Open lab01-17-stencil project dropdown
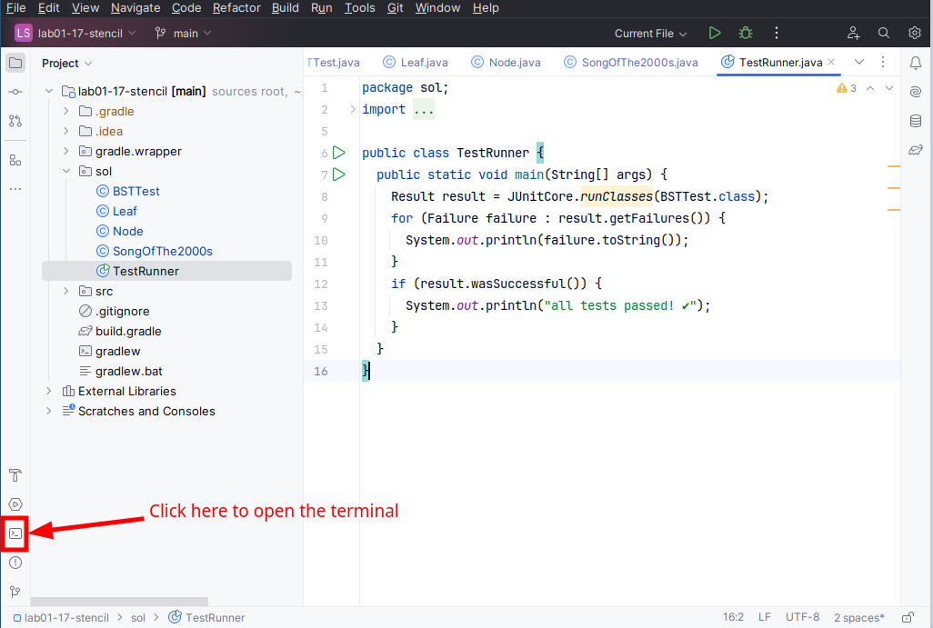933x628 pixels. 75,34
